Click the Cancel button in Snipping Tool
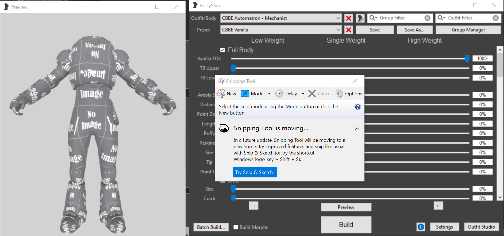 click(x=320, y=94)
